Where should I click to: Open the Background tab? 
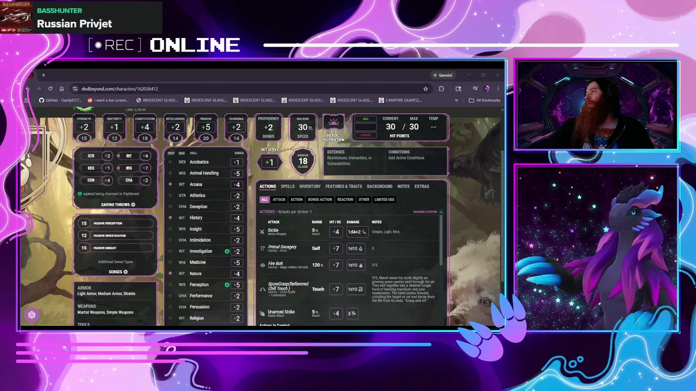pyautogui.click(x=380, y=186)
